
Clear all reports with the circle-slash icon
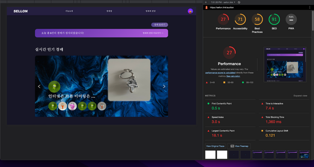[239, 2]
